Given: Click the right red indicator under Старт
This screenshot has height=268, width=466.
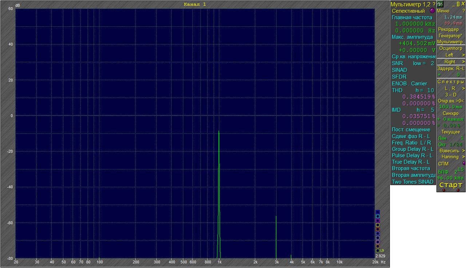Looking at the screenshot, I should (458, 190).
